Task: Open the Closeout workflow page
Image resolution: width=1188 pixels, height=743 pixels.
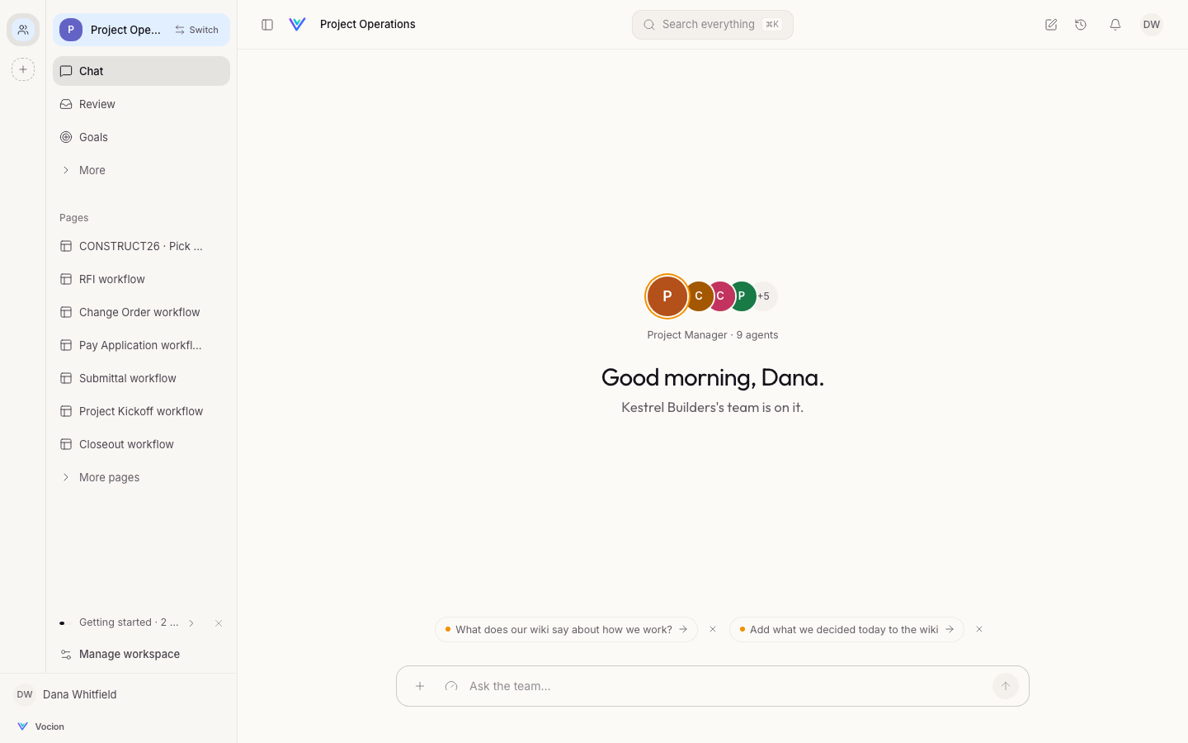Action: (142, 444)
